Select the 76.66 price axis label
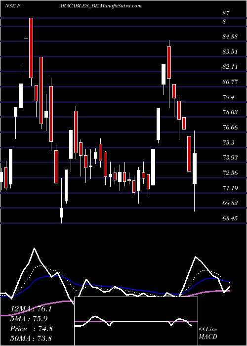This screenshot has height=346, width=247. tap(230, 128)
